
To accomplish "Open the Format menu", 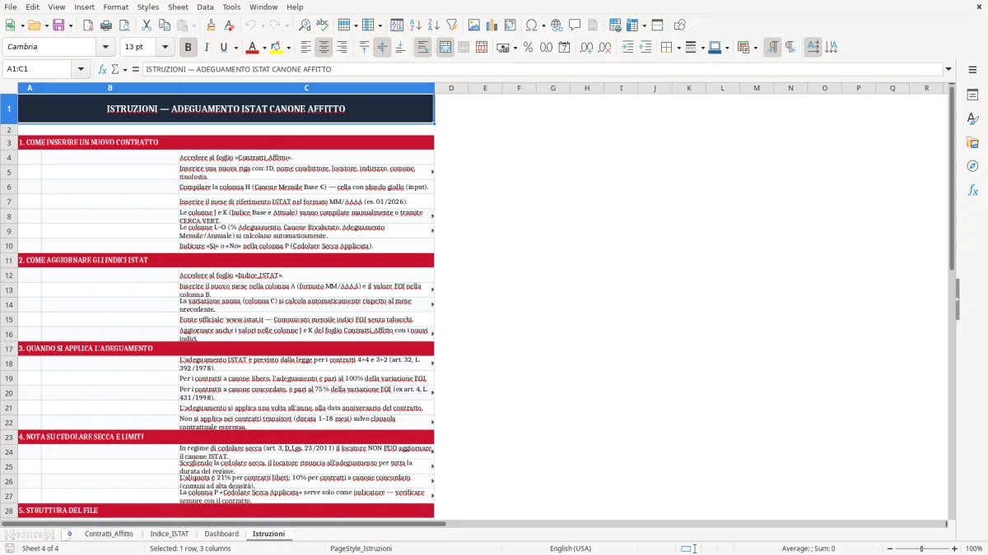I will pos(115,7).
